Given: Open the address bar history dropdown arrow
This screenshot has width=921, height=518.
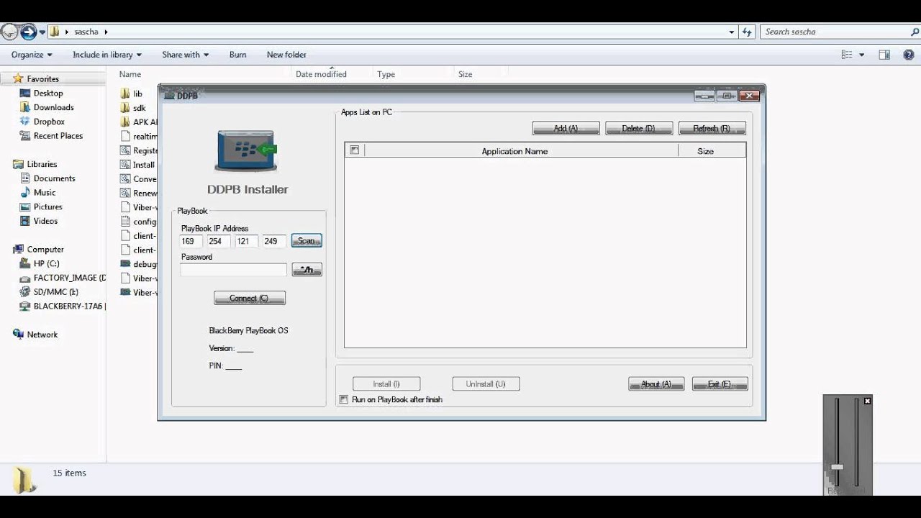Looking at the screenshot, I should [732, 32].
